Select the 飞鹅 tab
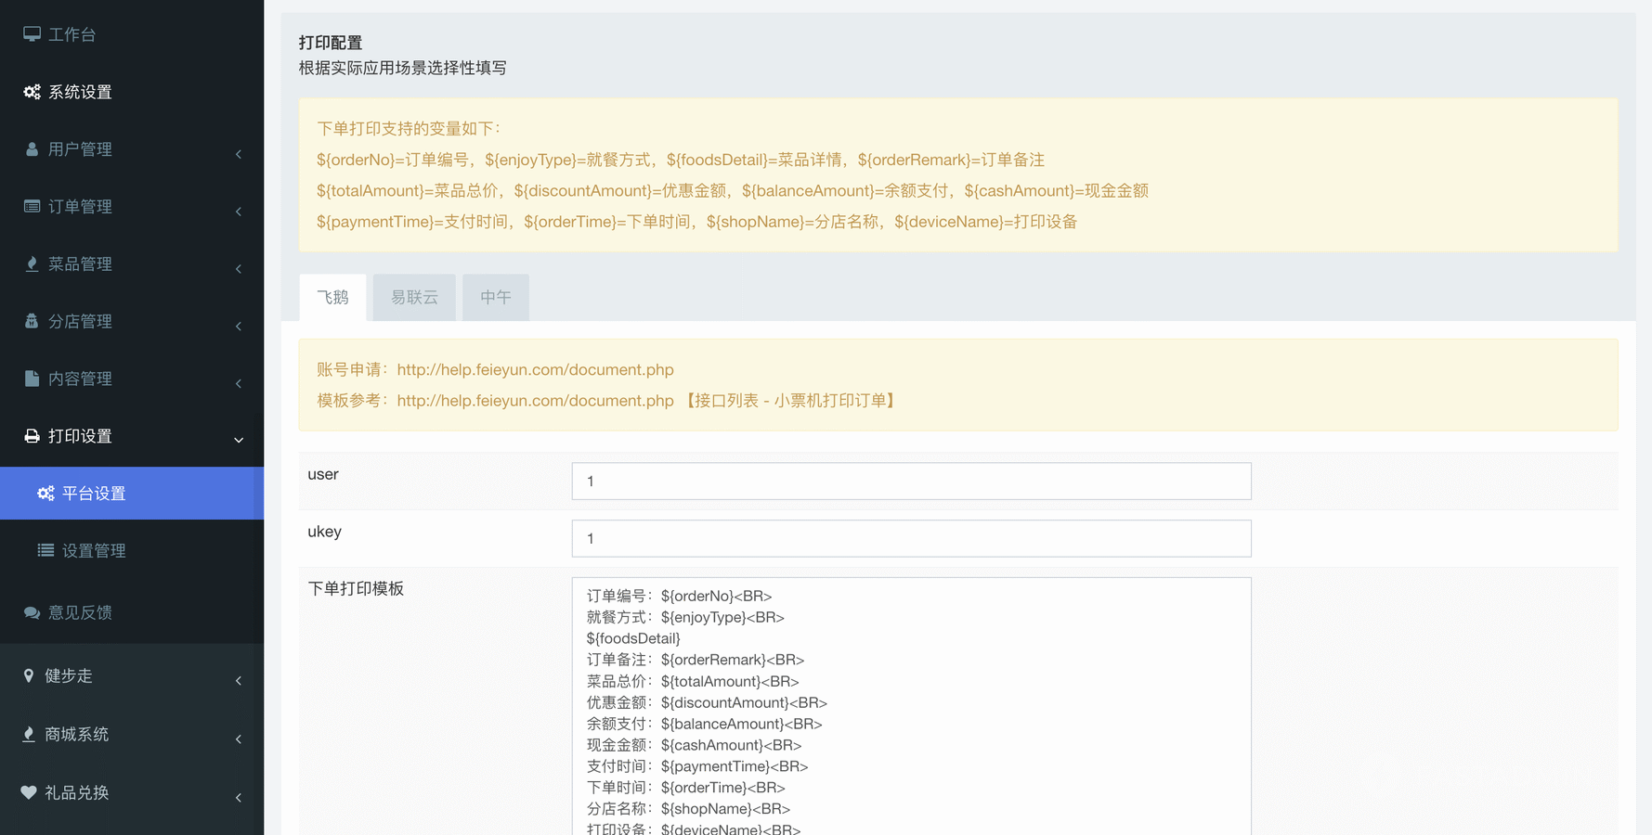 pos(332,298)
